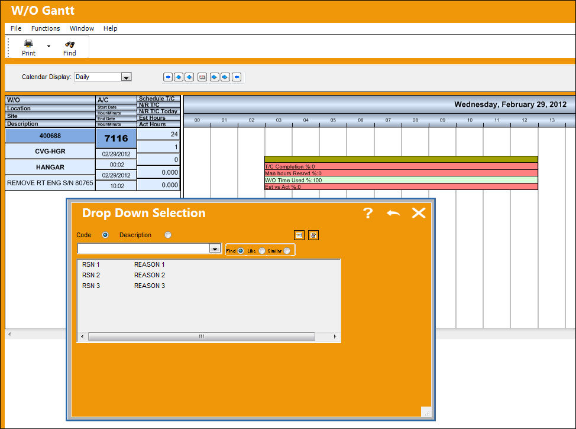Click the dialog search input field

[144, 248]
